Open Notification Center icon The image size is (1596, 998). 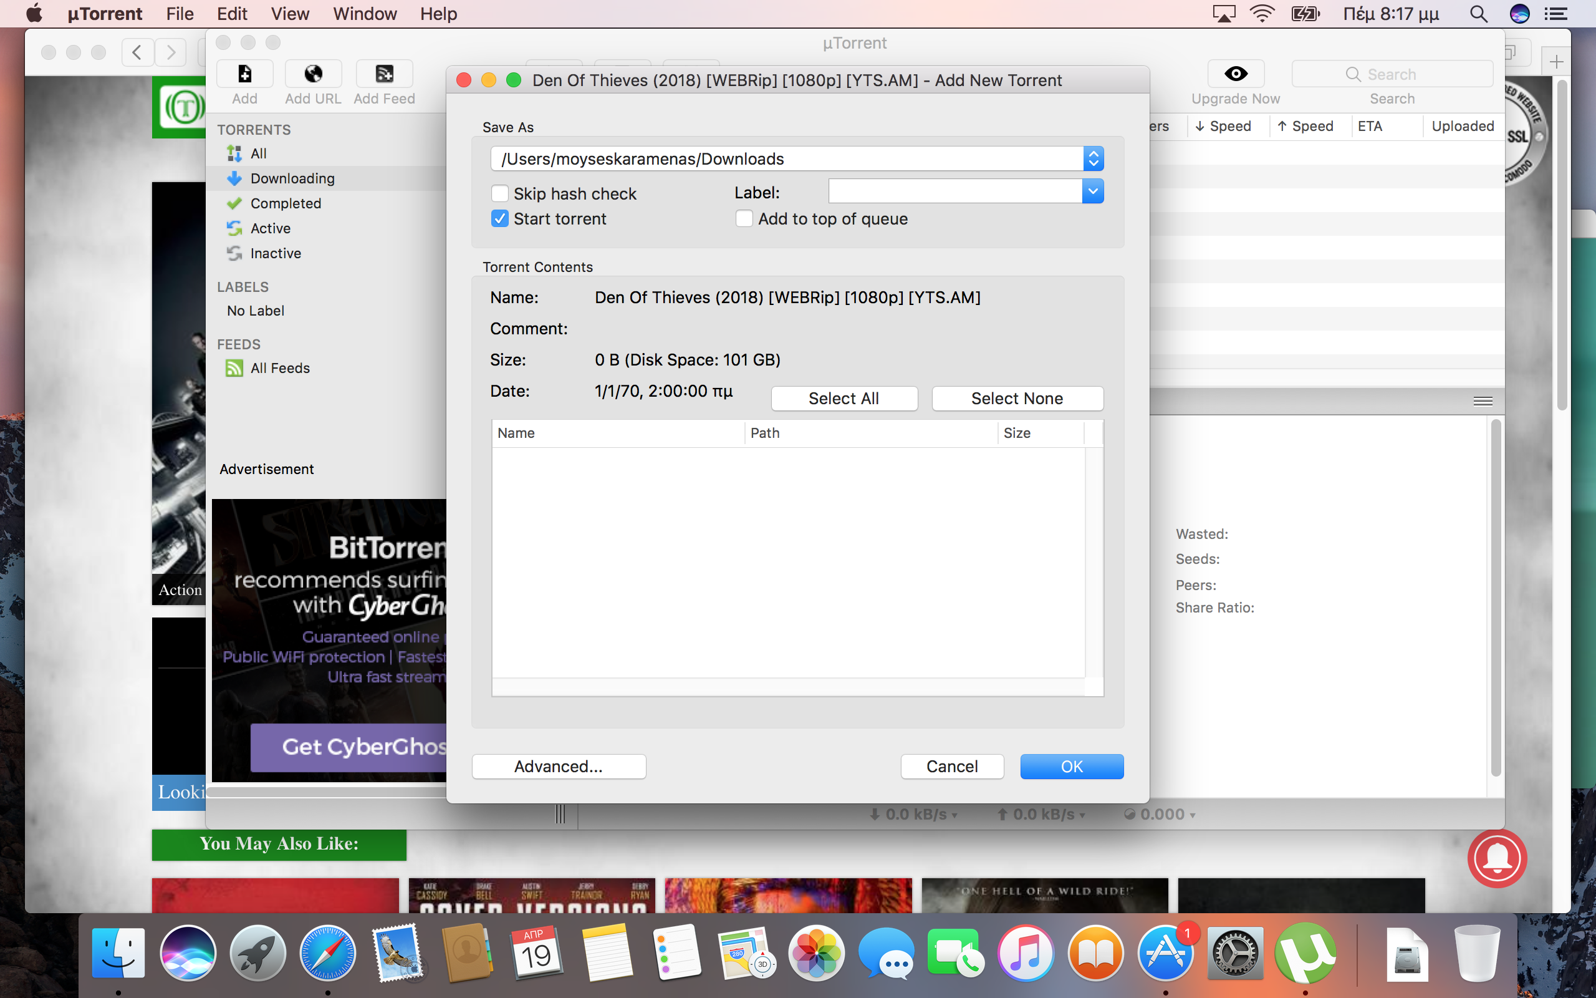click(1557, 14)
